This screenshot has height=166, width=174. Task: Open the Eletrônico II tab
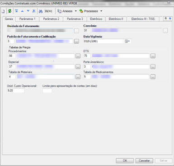coord(116,19)
